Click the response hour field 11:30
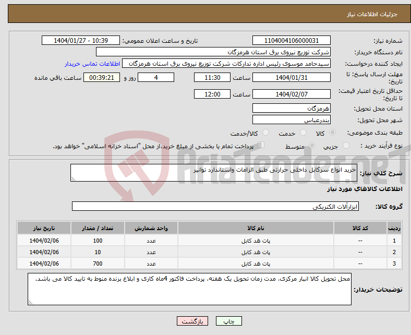Image resolution: width=411 pixels, height=335 pixels. click(212, 77)
